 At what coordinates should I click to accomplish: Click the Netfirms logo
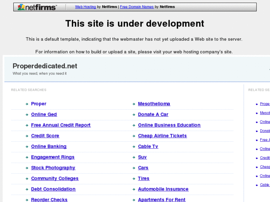point(37,7)
